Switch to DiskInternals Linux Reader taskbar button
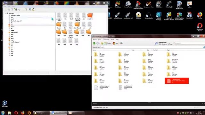205x115 pixels. (x=59, y=113)
